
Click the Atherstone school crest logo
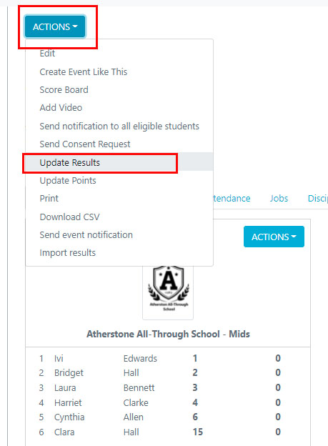[x=168, y=291]
